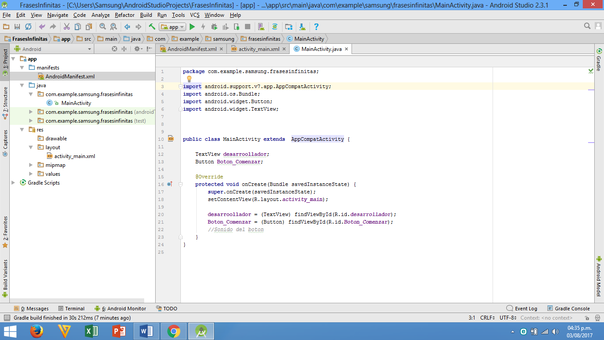
Task: Collapse the app module tree node
Action: (x=13, y=59)
